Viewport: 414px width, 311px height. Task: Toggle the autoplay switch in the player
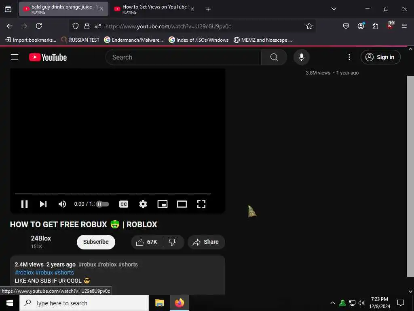coord(102,204)
